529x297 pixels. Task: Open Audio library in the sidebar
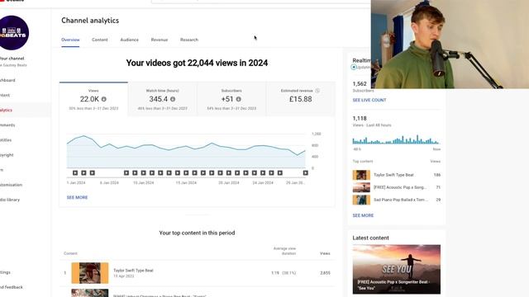pyautogui.click(x=10, y=200)
